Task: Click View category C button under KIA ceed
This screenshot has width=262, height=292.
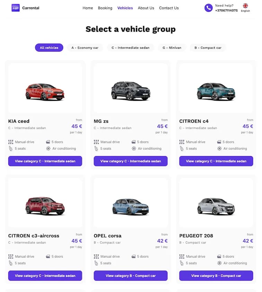Action: click(45, 161)
